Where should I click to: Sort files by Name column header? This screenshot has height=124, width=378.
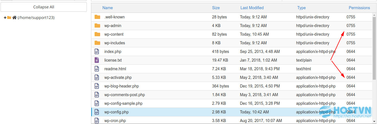(x=108, y=8)
